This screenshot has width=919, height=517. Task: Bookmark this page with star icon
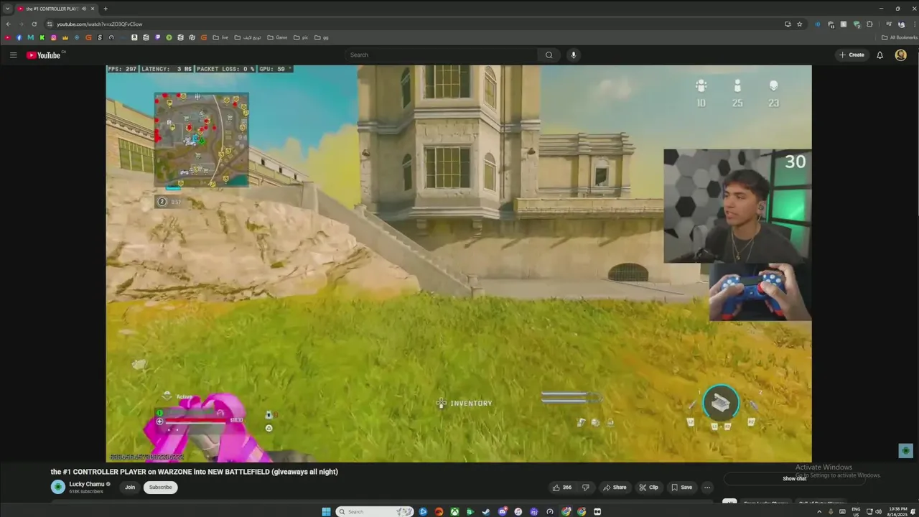click(x=799, y=24)
